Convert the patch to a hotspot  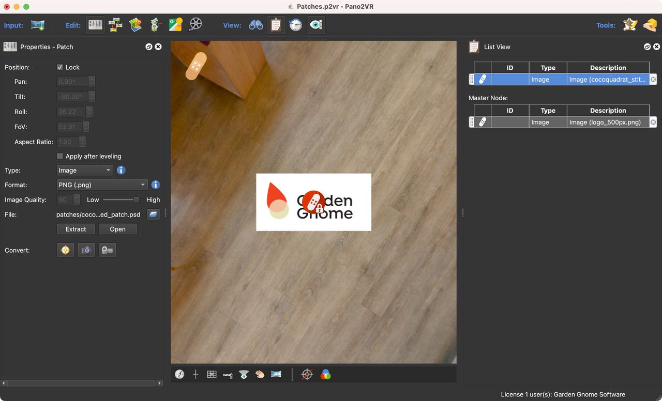point(65,250)
